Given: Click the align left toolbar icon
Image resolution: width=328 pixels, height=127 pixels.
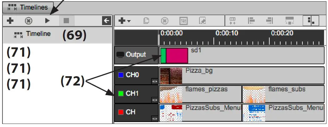Looking at the screenshot, I should coord(251,21).
